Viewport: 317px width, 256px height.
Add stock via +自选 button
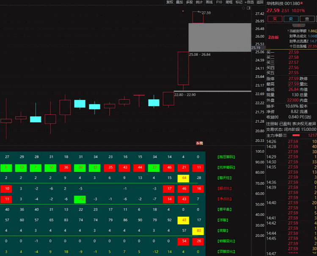(249, 2)
